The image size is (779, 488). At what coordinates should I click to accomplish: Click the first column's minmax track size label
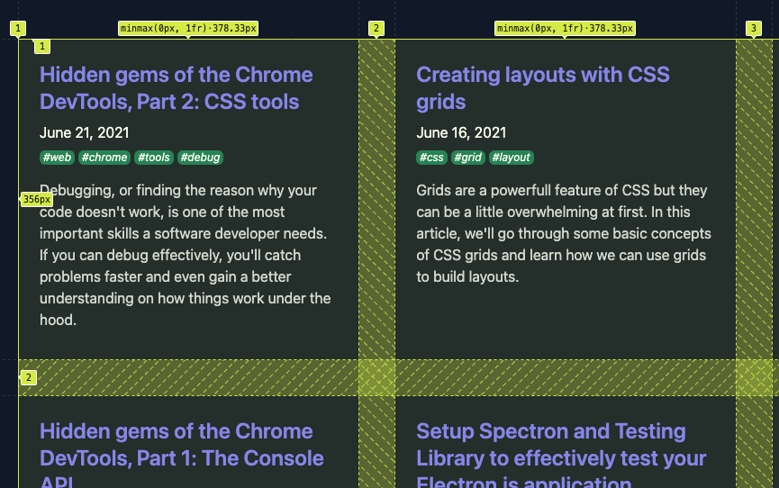188,29
